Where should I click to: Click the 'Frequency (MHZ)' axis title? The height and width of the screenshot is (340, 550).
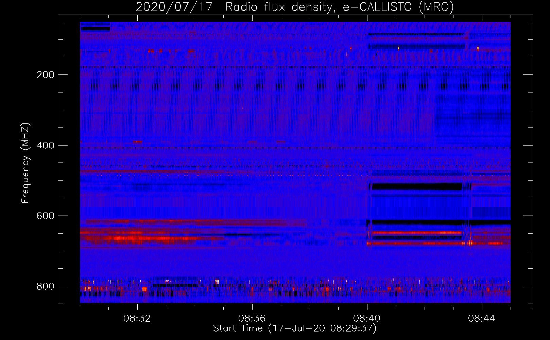tap(25, 163)
